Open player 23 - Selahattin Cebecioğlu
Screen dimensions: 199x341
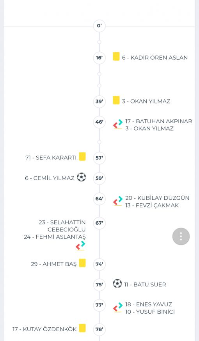[x=62, y=226]
